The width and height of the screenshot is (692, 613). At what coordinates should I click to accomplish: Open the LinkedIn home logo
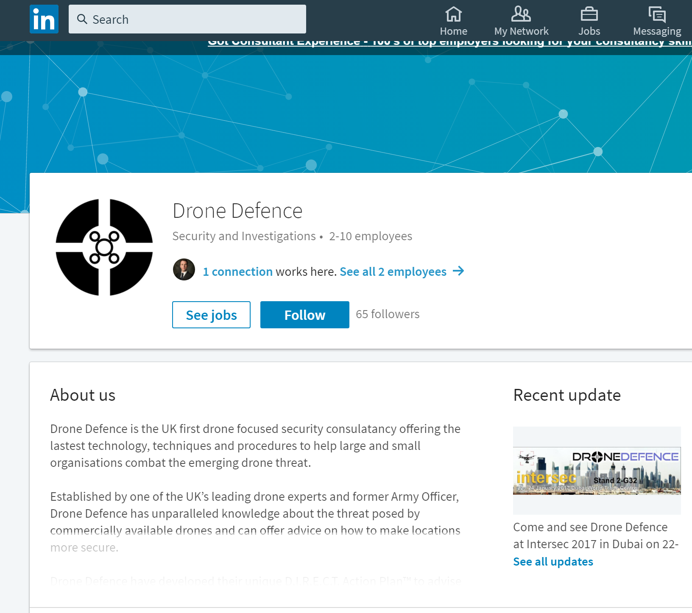tap(44, 19)
